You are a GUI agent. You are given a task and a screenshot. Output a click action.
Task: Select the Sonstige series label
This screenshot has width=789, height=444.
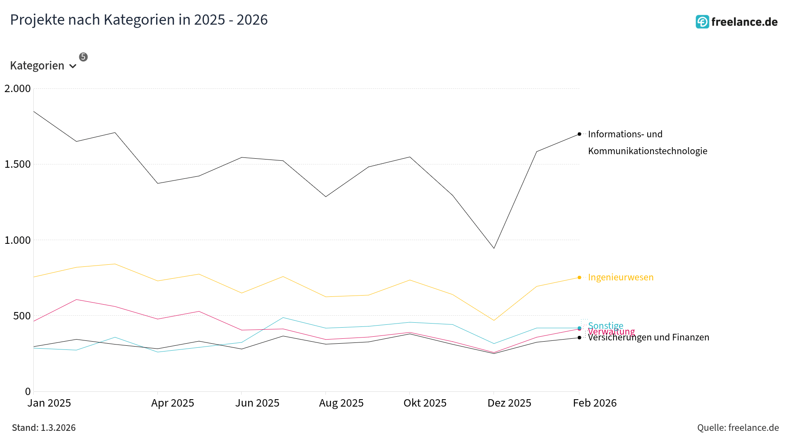point(606,325)
